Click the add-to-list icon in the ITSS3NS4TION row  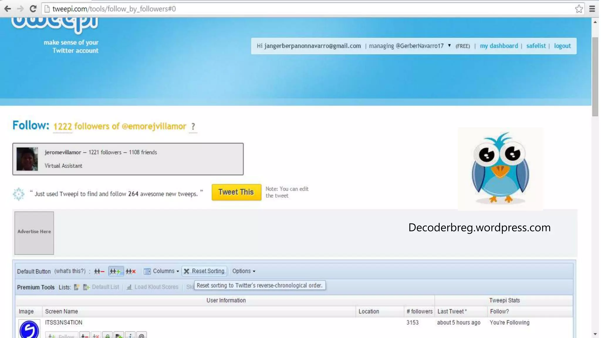click(x=119, y=335)
